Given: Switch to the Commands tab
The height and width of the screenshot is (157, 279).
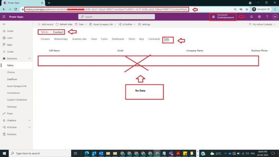Looking at the screenshot, I should coord(154,39).
